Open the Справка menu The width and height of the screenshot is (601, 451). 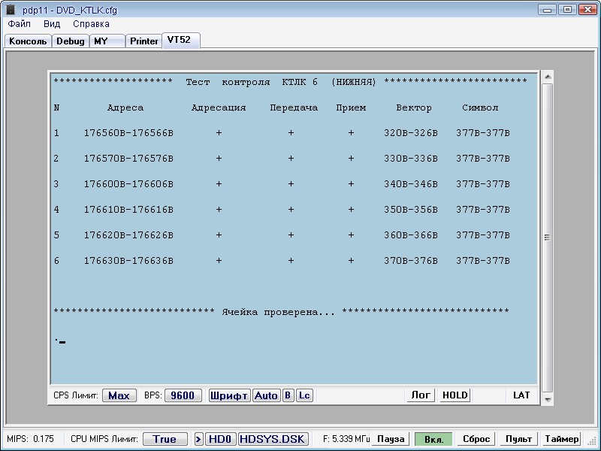click(x=91, y=24)
